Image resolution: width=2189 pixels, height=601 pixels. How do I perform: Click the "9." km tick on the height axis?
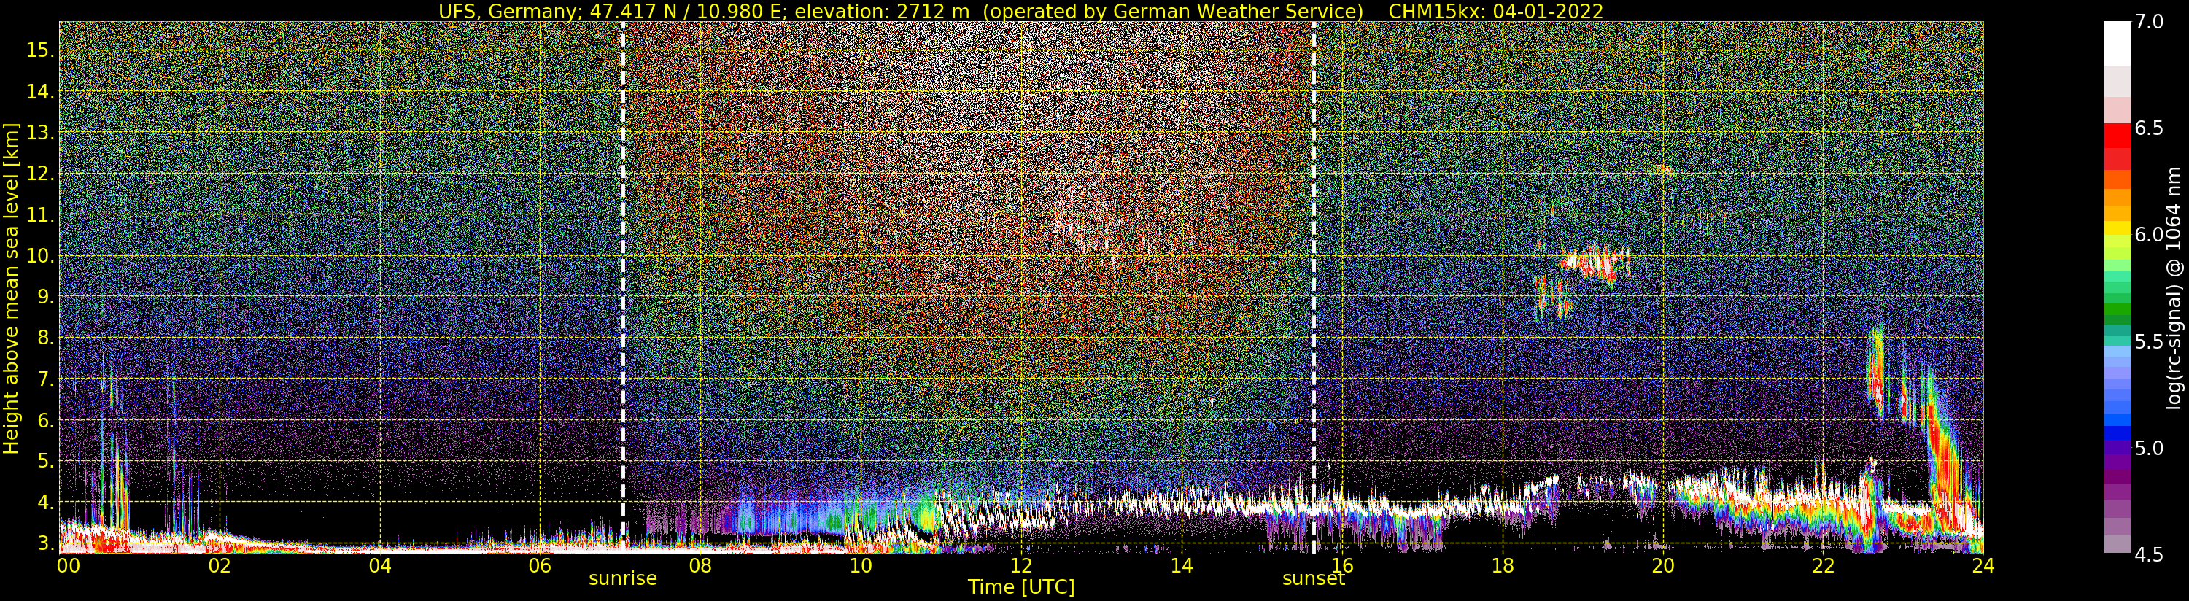(x=46, y=297)
